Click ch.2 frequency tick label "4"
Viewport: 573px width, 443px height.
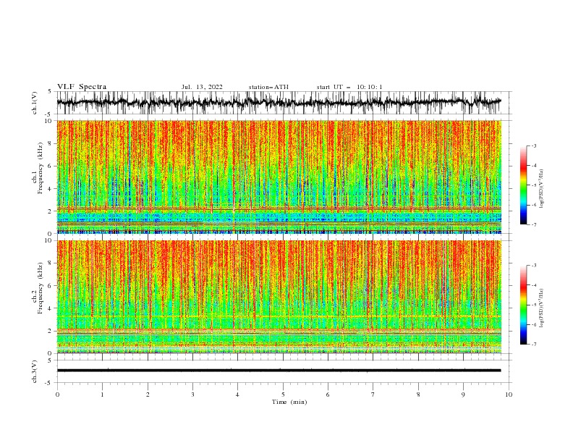[x=50, y=308]
